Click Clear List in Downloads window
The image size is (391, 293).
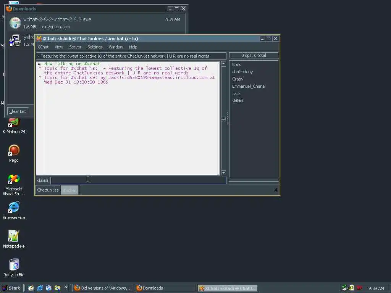pyautogui.click(x=18, y=111)
